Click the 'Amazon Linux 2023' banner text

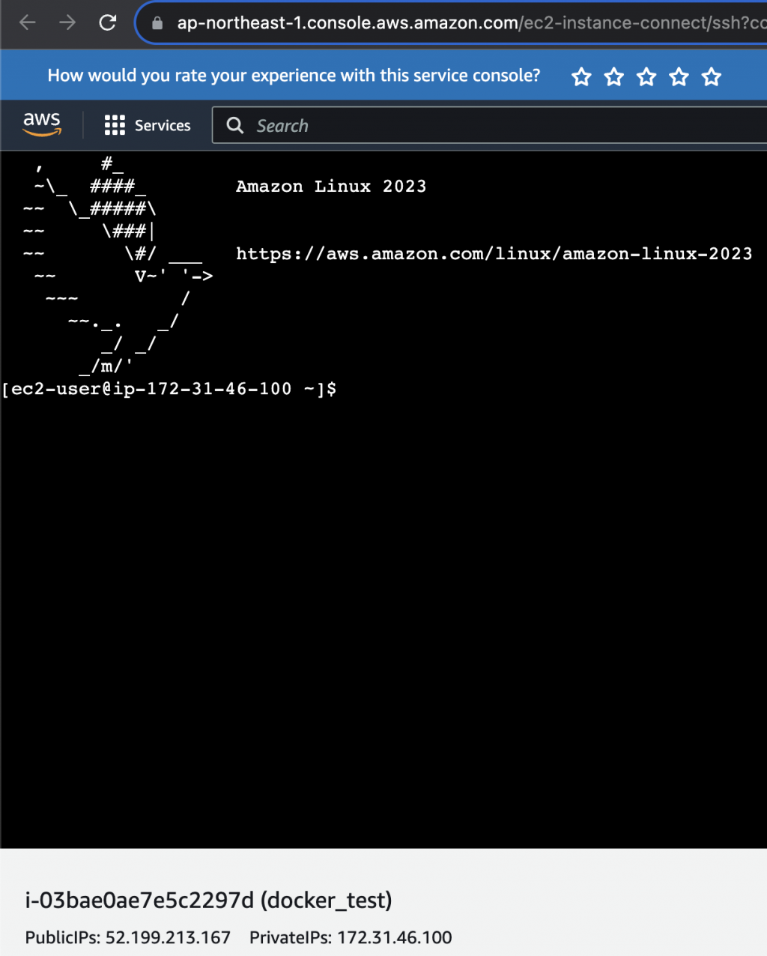(x=331, y=186)
